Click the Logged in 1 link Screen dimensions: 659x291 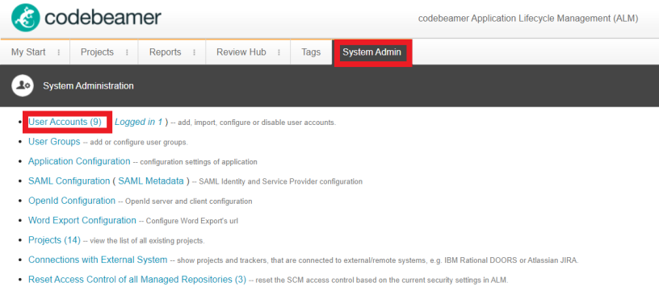click(x=138, y=123)
